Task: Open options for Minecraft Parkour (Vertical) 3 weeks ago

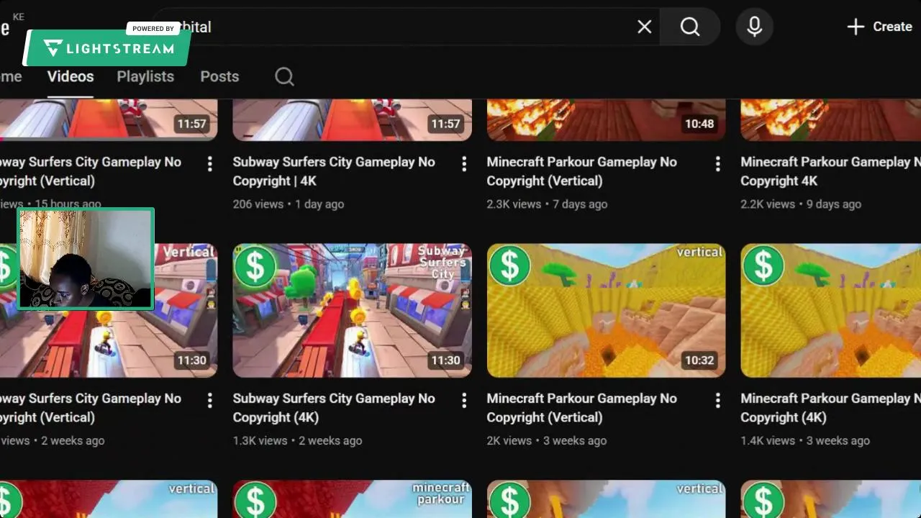Action: click(x=717, y=400)
